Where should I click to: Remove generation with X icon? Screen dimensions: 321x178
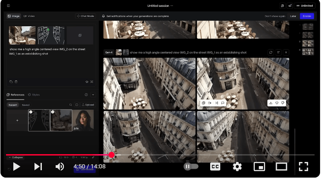tap(286, 52)
